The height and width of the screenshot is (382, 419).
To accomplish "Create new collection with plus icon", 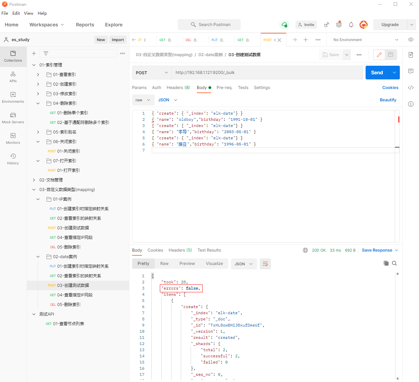I will click(34, 53).
